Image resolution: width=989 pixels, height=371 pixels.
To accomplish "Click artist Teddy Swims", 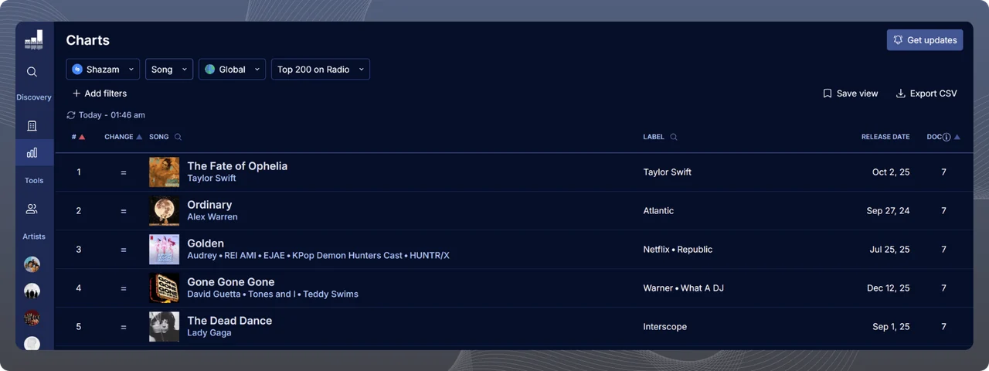I will [x=331, y=294].
